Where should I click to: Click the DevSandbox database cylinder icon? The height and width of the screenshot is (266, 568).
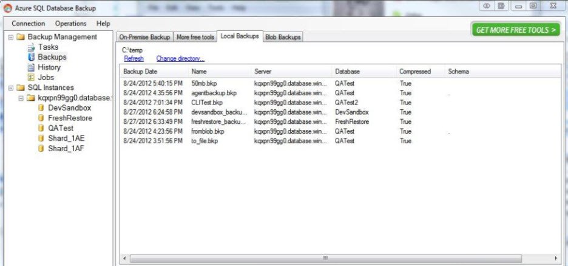[x=41, y=108]
